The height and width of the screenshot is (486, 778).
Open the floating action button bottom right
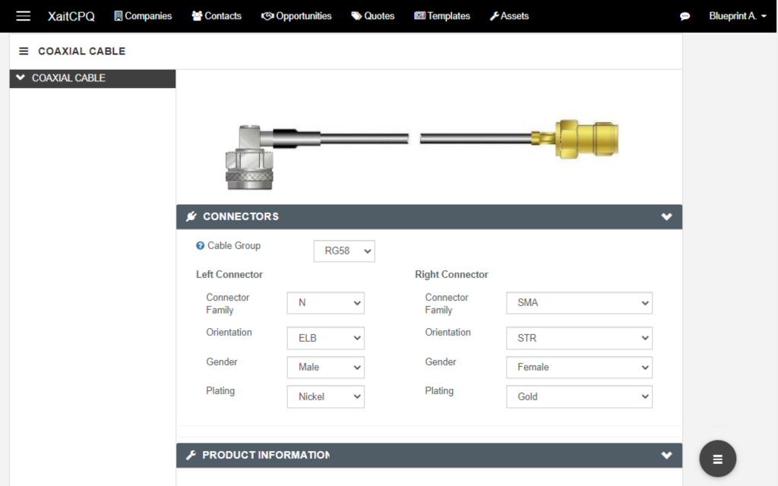click(x=717, y=459)
